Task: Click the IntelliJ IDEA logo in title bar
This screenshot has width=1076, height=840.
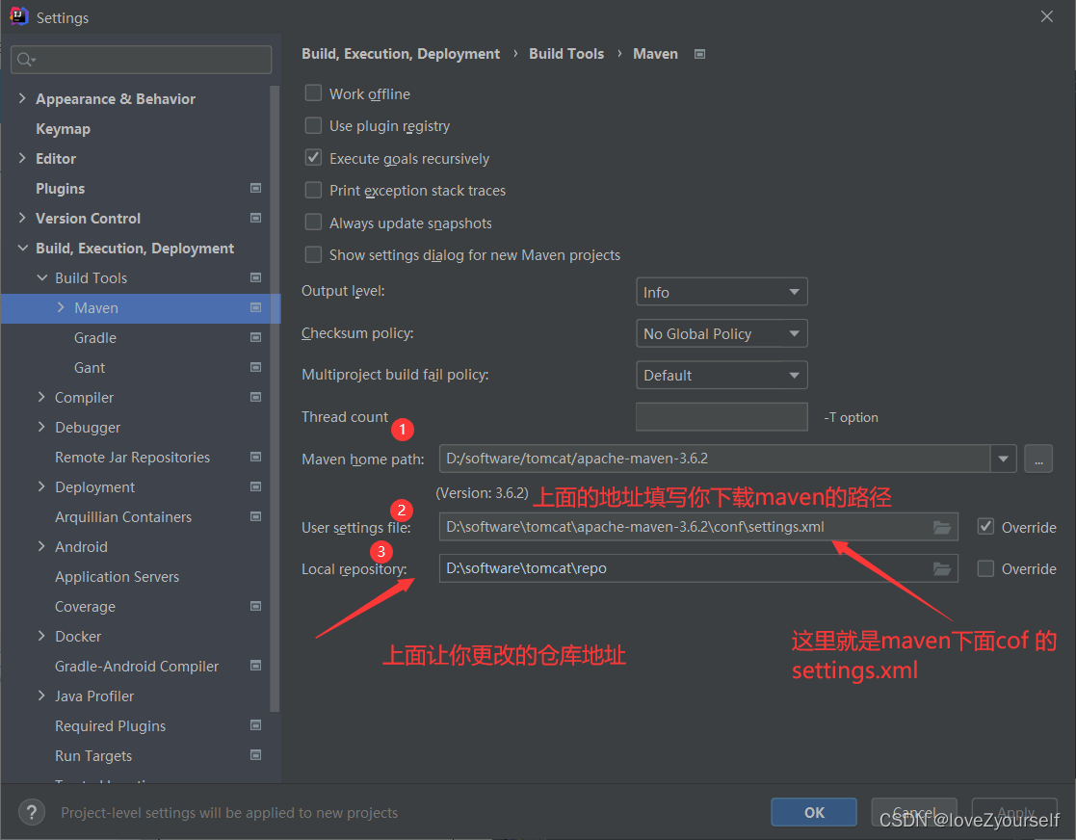Action: pyautogui.click(x=18, y=16)
